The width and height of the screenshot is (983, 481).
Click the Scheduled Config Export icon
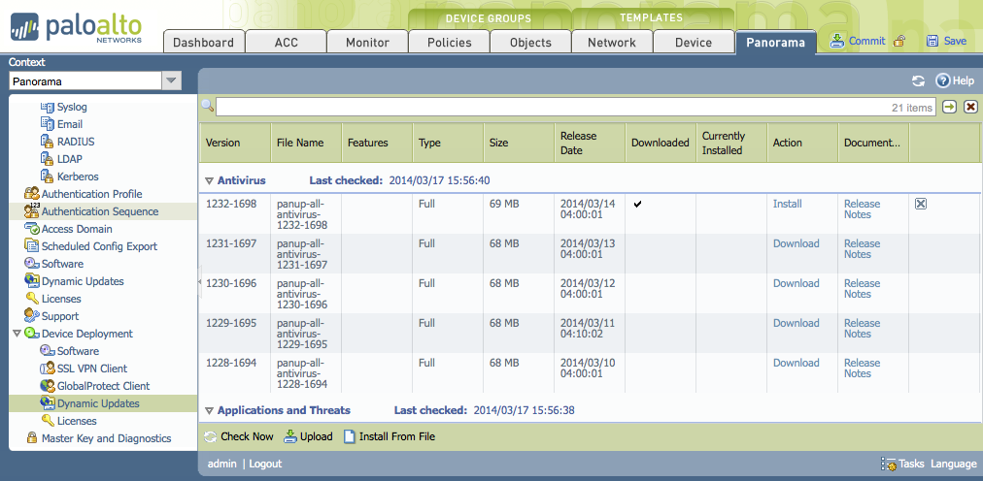[32, 246]
